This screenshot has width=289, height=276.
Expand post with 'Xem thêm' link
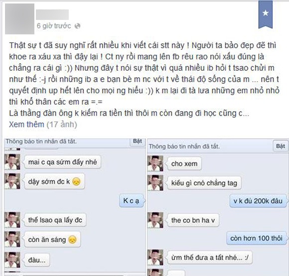[26, 125]
